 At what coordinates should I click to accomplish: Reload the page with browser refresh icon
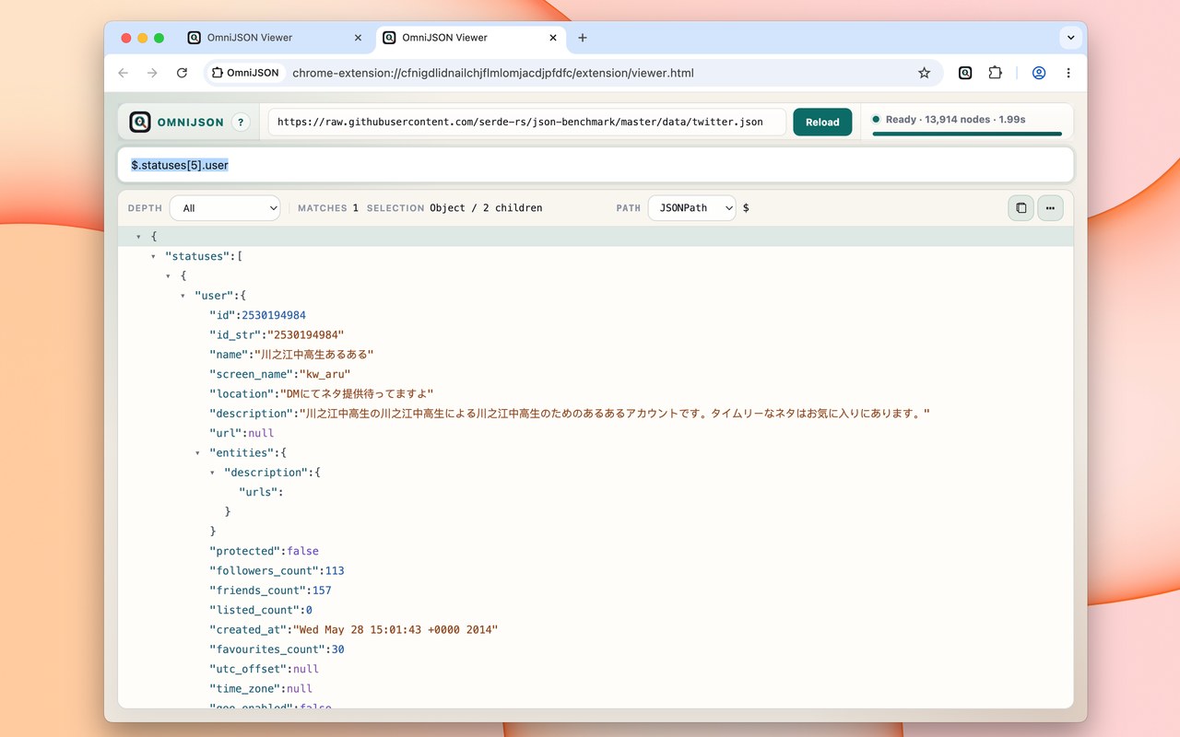[x=183, y=73]
